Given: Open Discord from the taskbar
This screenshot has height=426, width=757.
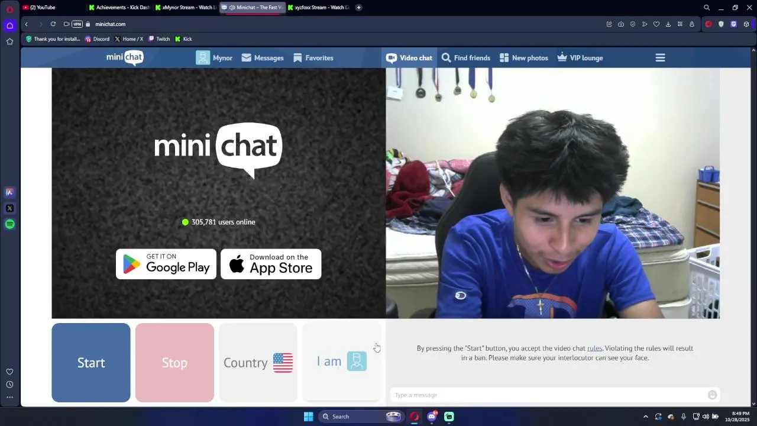Looking at the screenshot, I should 432,417.
